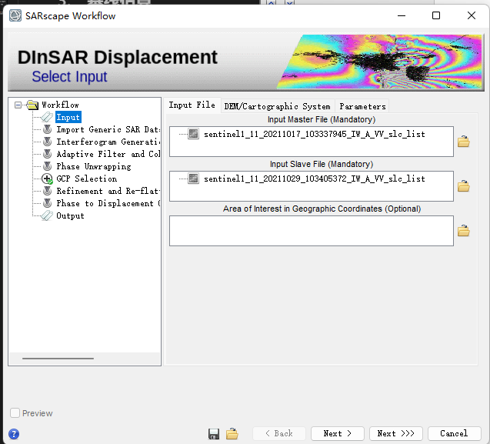Image resolution: width=490 pixels, height=444 pixels.
Task: Select Phase Unwrapping step
Action: [93, 166]
